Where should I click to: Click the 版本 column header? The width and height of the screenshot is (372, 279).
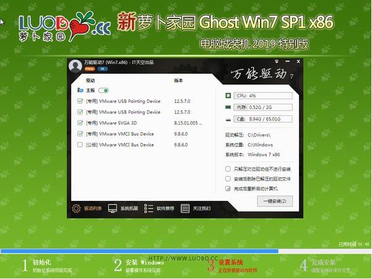tap(178, 81)
